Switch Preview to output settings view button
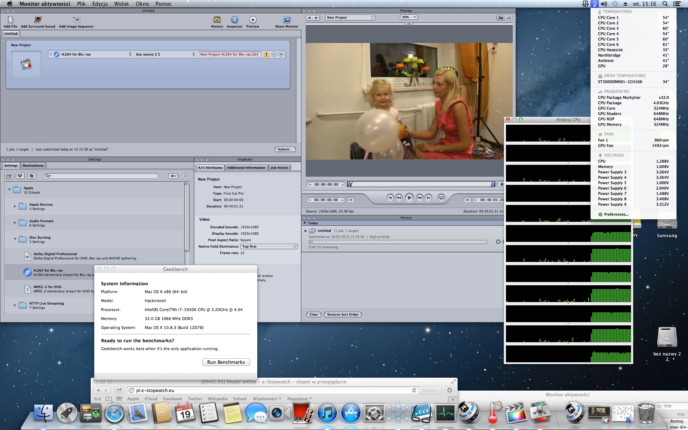 coord(508,18)
